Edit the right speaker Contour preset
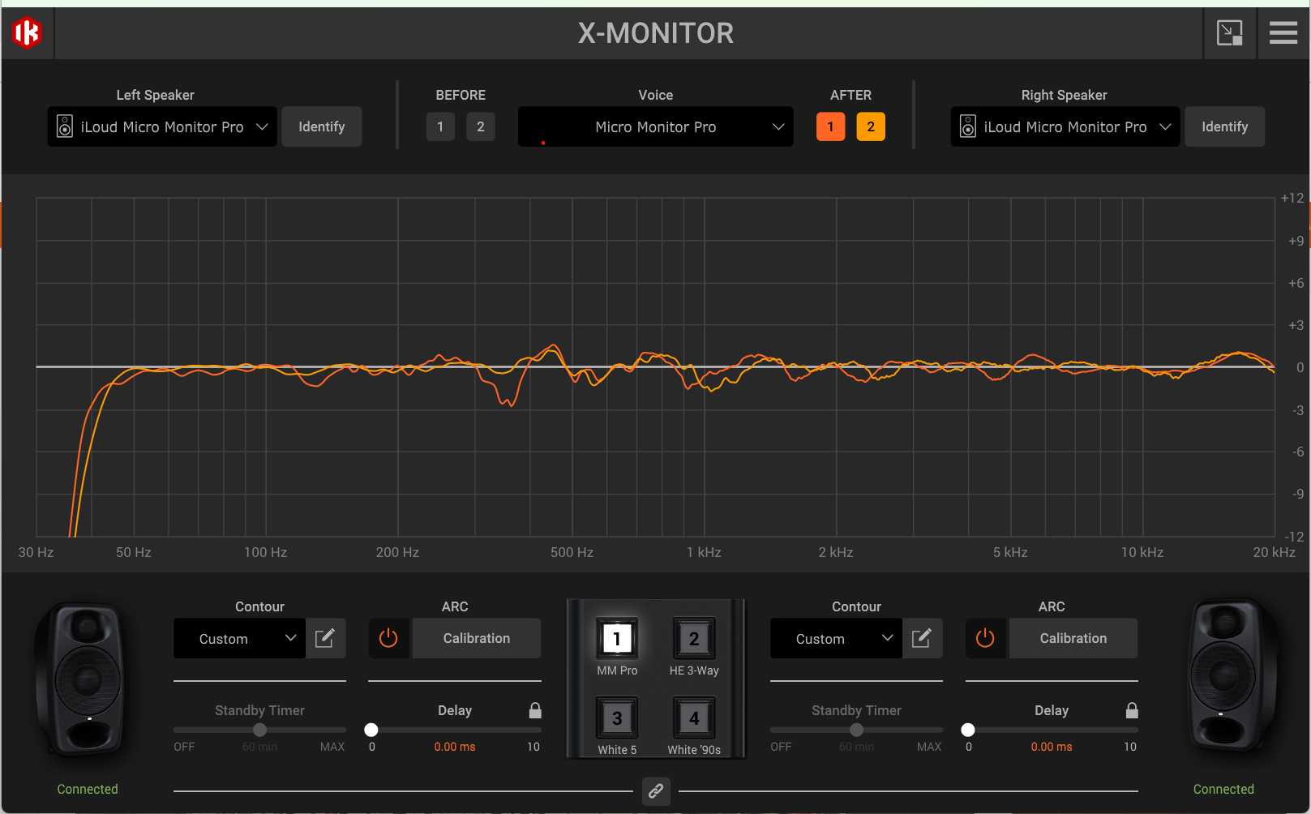 [922, 639]
